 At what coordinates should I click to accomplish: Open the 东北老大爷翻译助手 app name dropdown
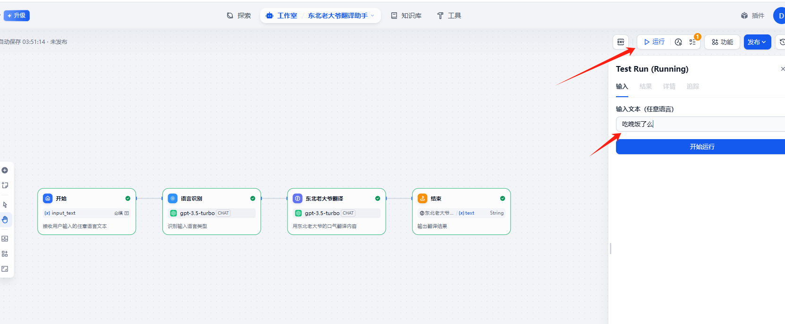341,16
